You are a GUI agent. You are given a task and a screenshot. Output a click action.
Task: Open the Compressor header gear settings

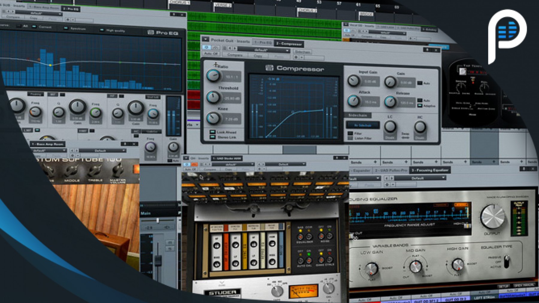pos(296,57)
